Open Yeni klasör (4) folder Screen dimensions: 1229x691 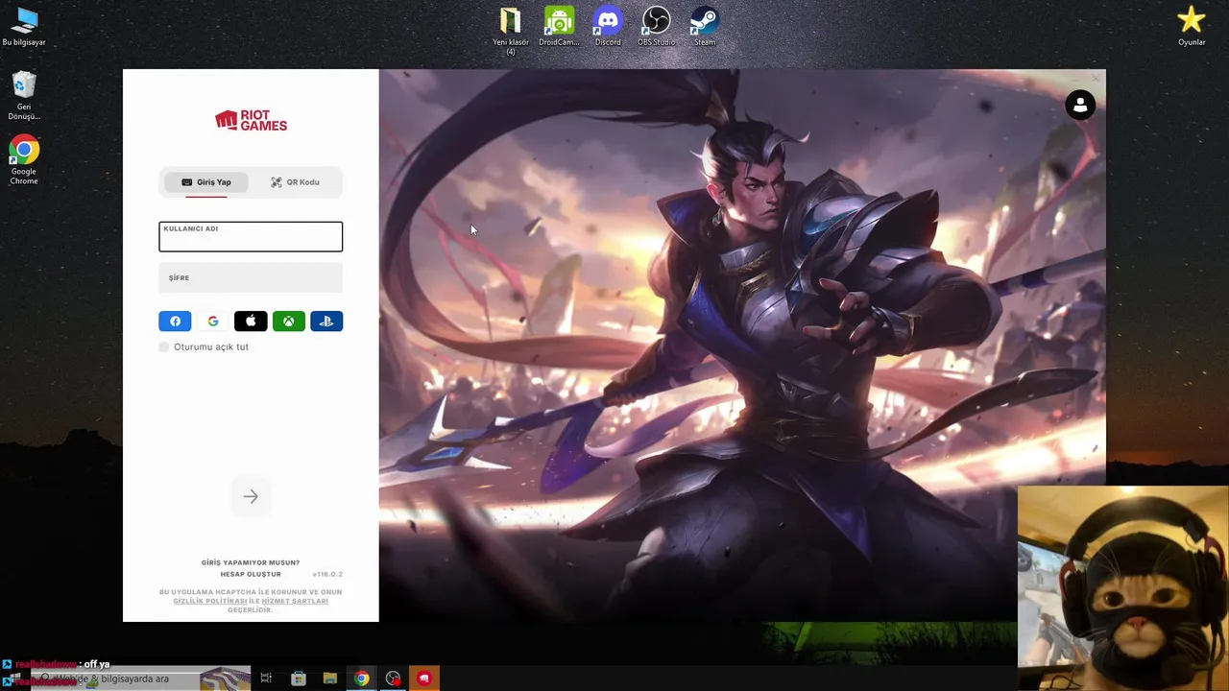pyautogui.click(x=511, y=31)
